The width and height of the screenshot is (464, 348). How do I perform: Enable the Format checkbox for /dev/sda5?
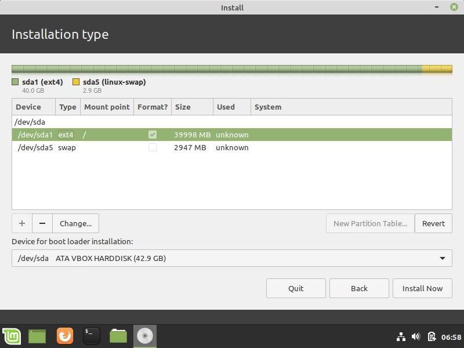153,147
